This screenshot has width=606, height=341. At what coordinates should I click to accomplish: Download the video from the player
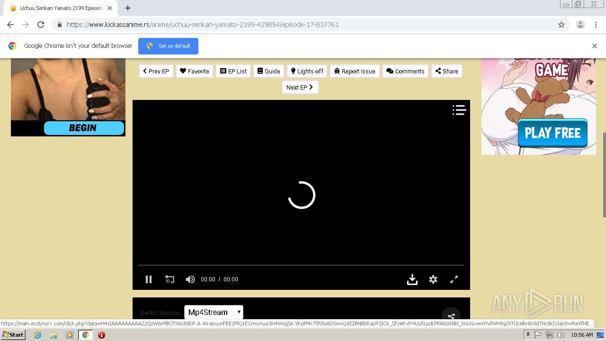click(412, 279)
